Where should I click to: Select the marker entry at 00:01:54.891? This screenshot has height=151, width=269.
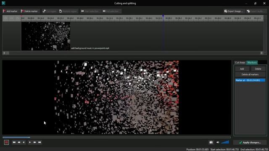(251, 80)
